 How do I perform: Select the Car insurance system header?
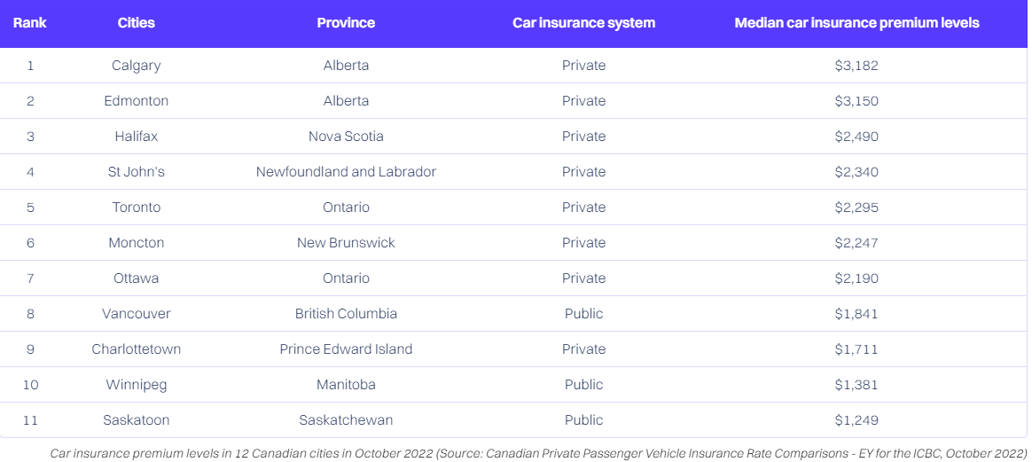coord(583,23)
